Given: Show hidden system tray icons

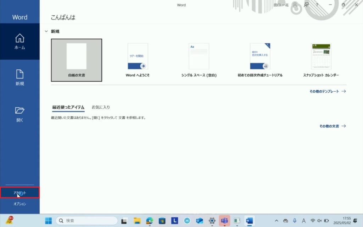Looking at the screenshot, I should point(277,221).
